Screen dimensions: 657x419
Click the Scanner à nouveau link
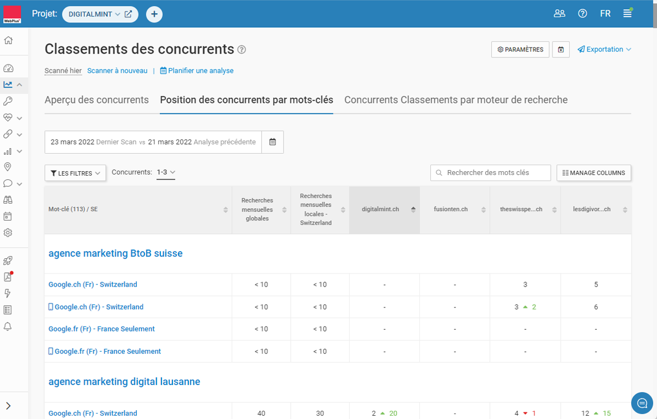tap(117, 71)
